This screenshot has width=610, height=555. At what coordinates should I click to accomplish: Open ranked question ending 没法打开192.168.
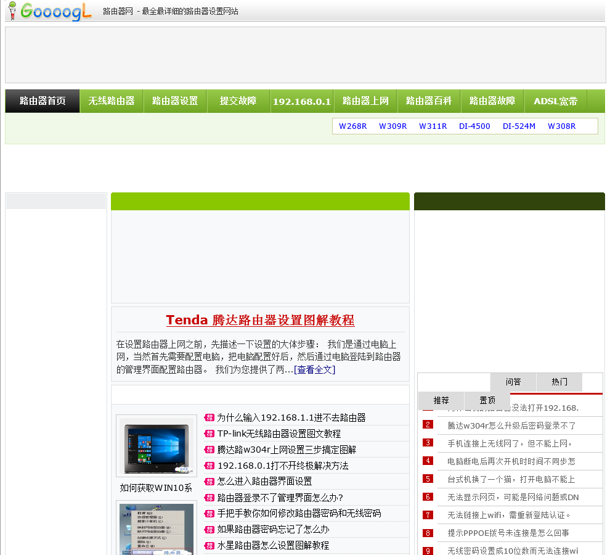pyautogui.click(x=545, y=408)
